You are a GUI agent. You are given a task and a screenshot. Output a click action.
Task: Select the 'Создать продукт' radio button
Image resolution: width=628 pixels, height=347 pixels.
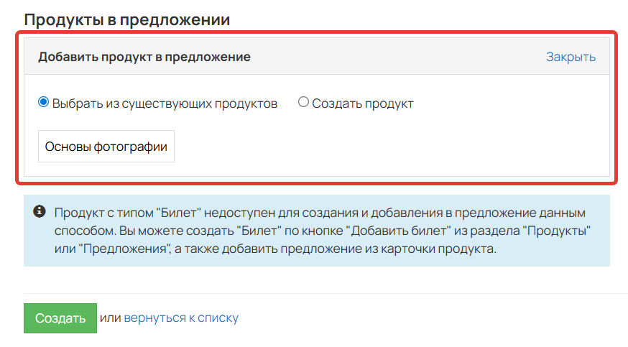point(303,102)
